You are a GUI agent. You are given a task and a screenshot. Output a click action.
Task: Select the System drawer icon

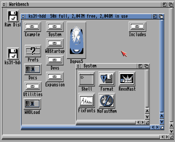coord(55,27)
